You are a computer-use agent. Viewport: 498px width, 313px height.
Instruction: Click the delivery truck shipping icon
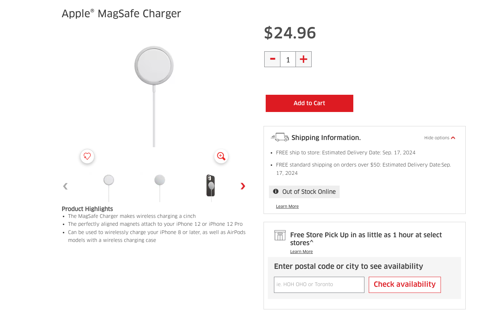[x=280, y=137]
